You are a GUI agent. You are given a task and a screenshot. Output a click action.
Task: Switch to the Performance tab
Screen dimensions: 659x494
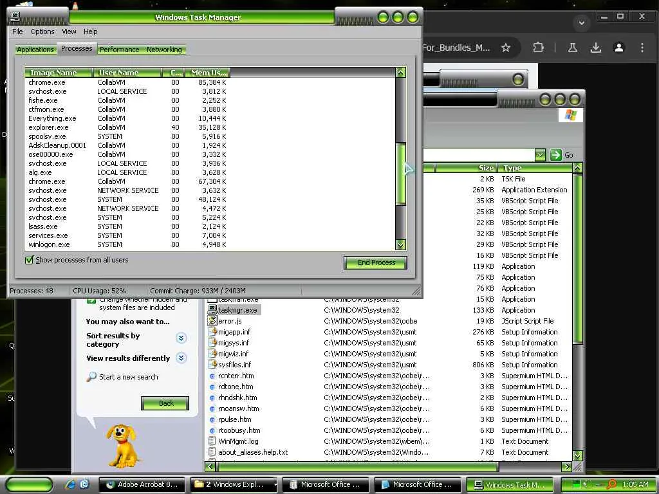[x=119, y=50]
